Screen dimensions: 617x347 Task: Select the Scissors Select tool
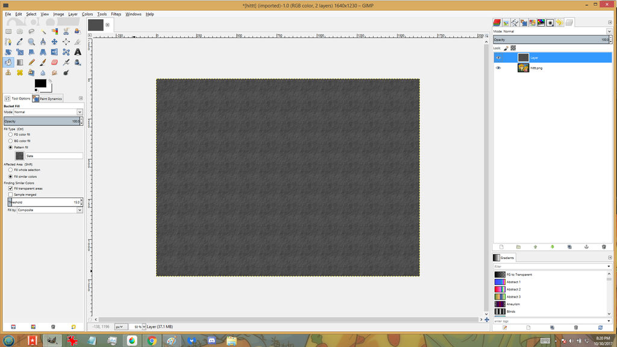pos(66,31)
